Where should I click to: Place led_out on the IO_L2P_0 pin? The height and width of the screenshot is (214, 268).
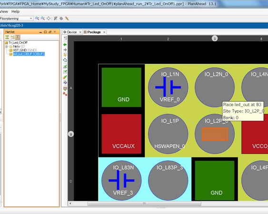tap(215, 134)
